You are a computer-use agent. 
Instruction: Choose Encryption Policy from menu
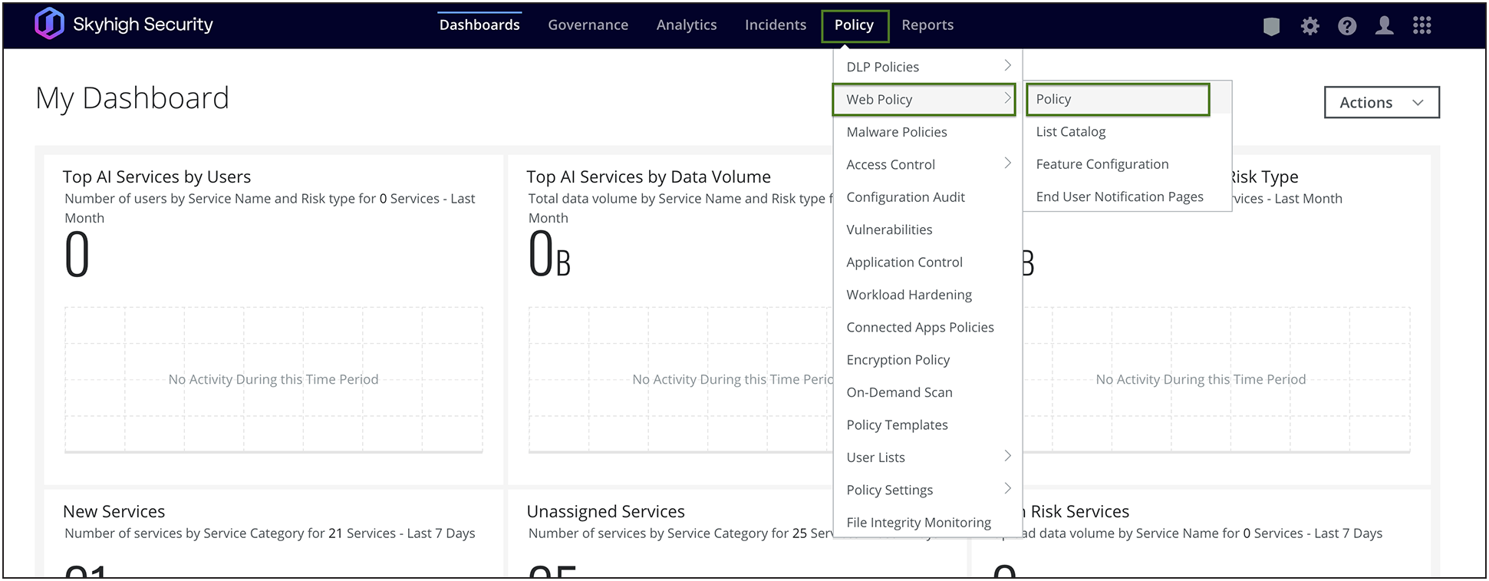click(x=927, y=360)
